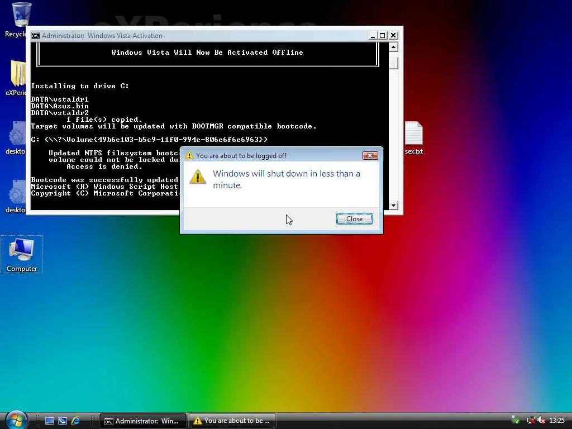The height and width of the screenshot is (429, 572).
Task: Click the Windows Vista Will Now Be Activated Offline heading
Action: click(207, 53)
